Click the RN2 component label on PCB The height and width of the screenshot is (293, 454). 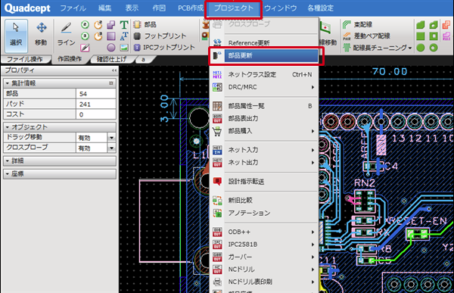point(365,183)
